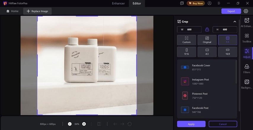Click the Instagram preset icon
253x130 pixels.
[x=185, y=82]
